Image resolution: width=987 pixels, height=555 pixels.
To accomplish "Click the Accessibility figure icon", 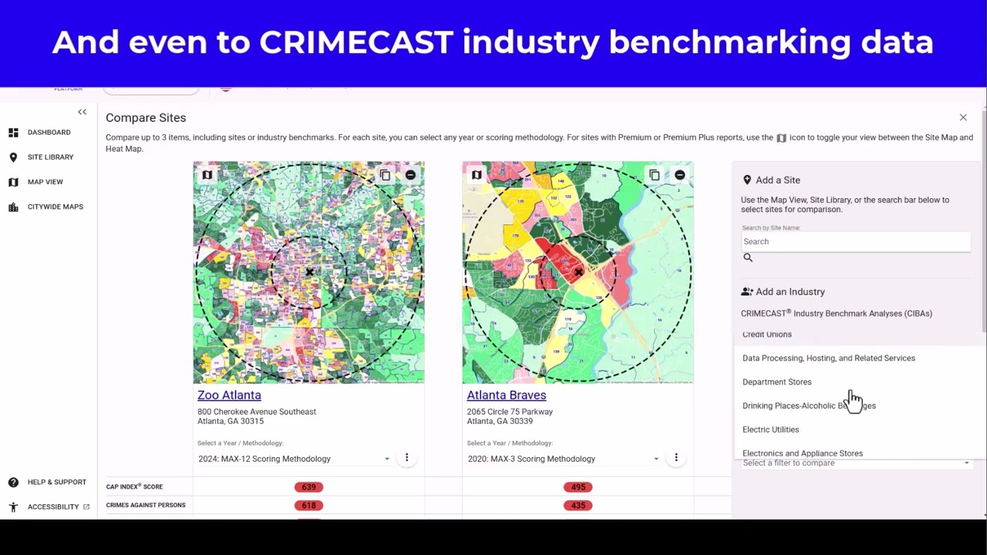I will (13, 507).
